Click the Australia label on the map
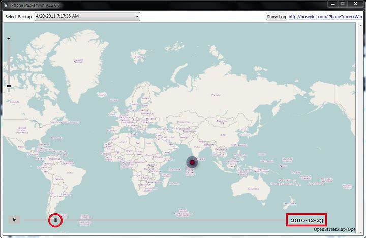Image resolution: width=366 pixels, height=238 pixels. 253,189
